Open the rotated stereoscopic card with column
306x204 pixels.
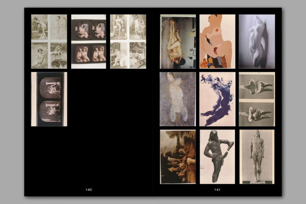[x=49, y=99]
